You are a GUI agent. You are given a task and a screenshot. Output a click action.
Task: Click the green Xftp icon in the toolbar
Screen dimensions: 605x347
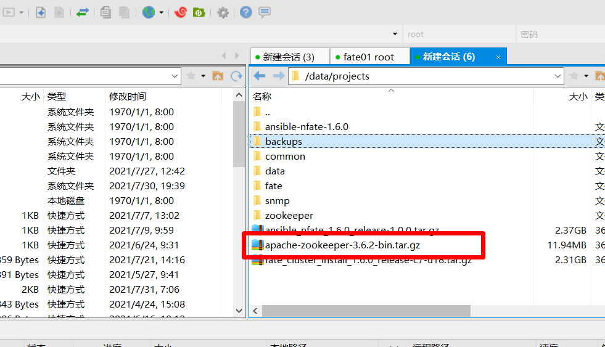click(199, 12)
